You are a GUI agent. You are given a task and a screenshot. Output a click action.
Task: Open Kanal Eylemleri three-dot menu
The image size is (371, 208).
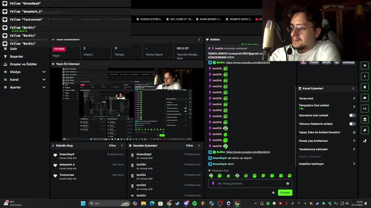point(353,88)
